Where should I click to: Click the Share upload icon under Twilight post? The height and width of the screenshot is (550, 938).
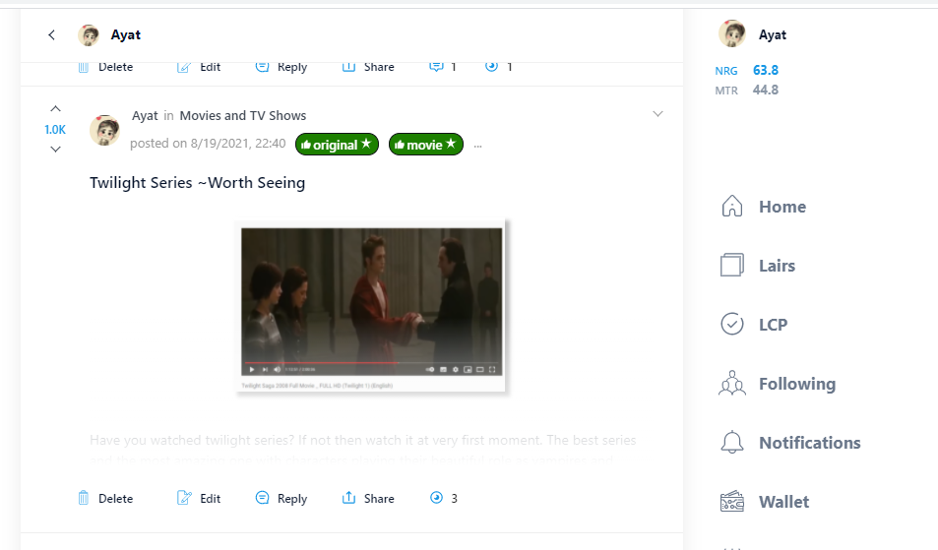coord(348,498)
